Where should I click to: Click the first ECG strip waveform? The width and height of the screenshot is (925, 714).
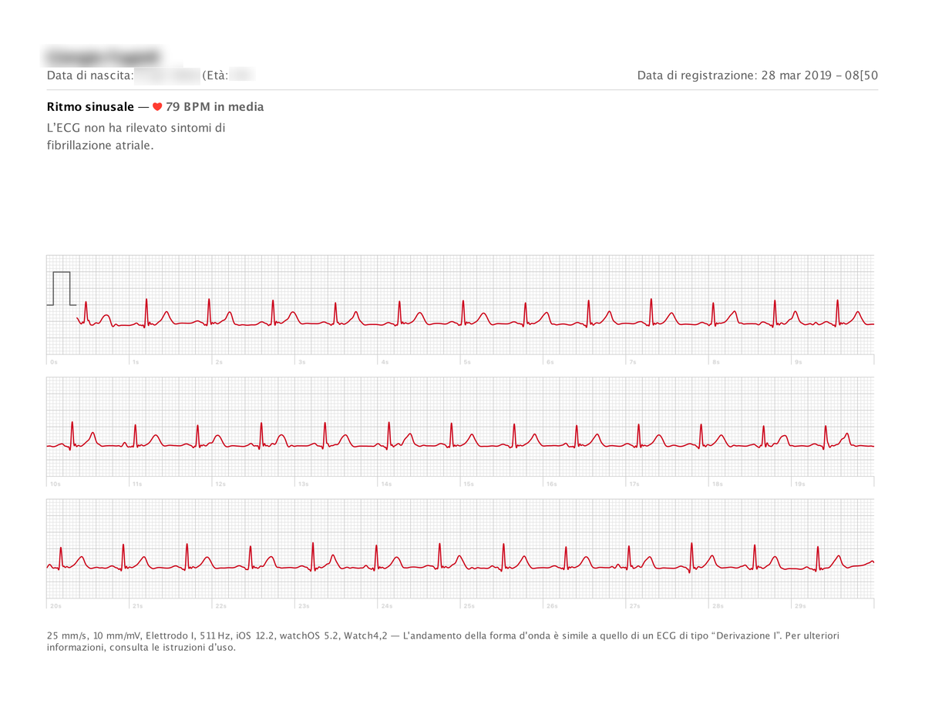pos(475,314)
